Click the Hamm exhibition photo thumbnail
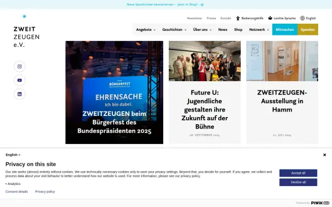The image size is (332, 207). point(282,61)
